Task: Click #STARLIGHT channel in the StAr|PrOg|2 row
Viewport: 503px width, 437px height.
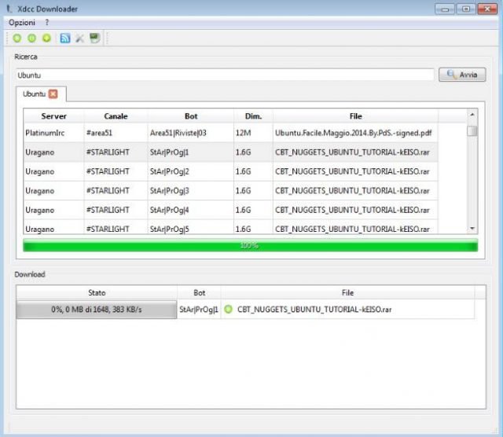Action: tap(116, 171)
